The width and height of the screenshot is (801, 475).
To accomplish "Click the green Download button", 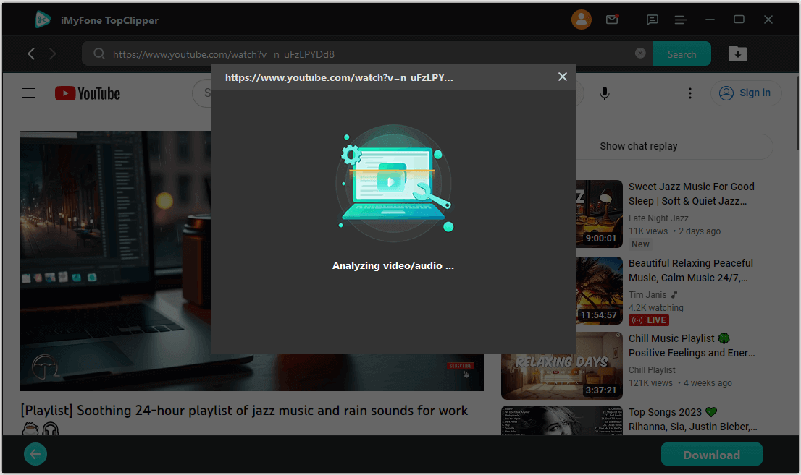I will click(x=711, y=455).
